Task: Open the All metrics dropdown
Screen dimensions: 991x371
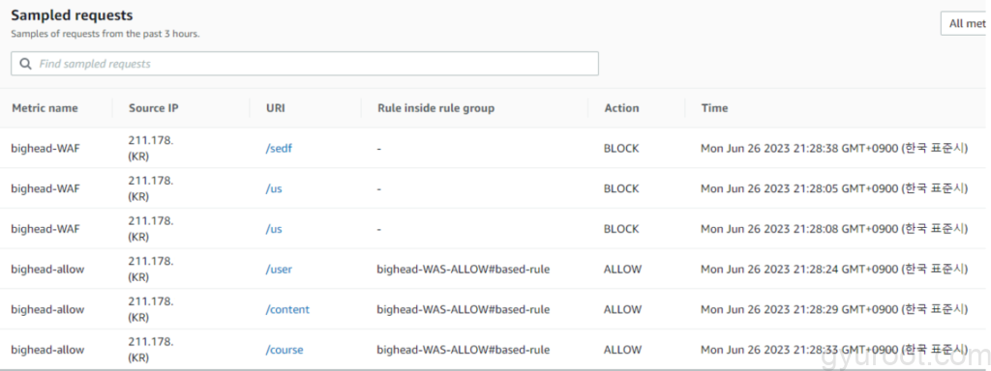Action: click(965, 23)
